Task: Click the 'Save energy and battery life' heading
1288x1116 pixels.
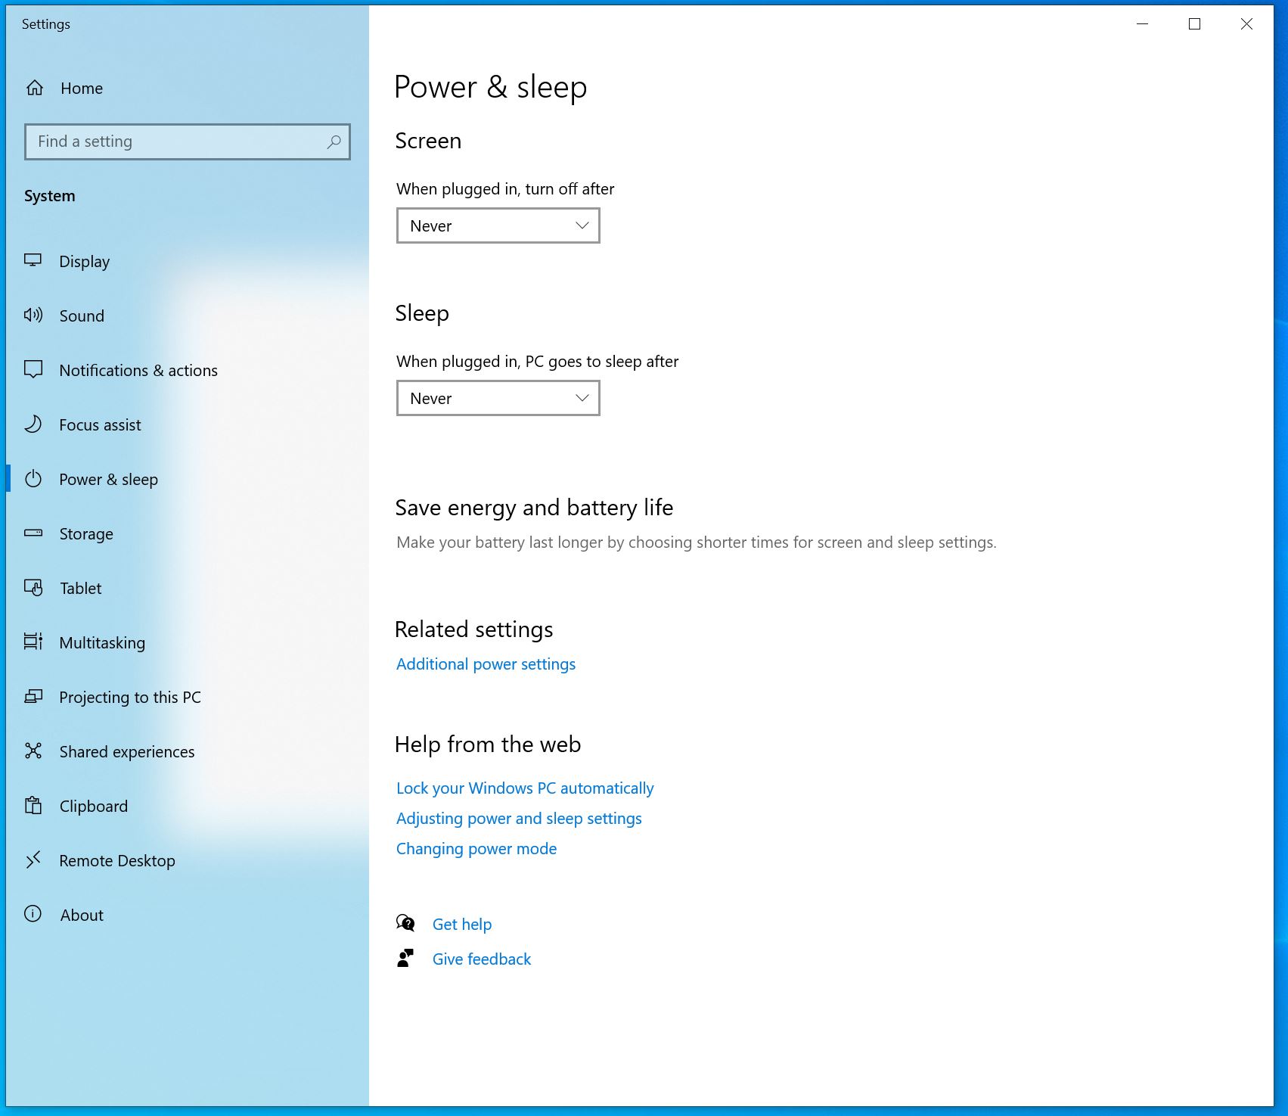Action: pyautogui.click(x=534, y=508)
